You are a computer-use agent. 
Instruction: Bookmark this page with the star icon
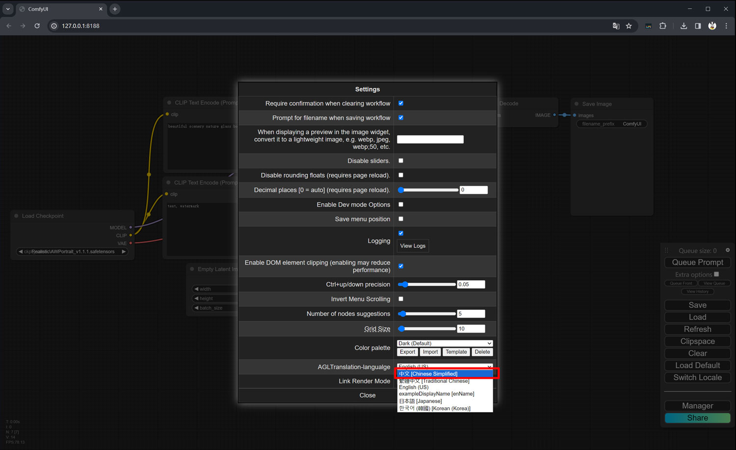[629, 26]
